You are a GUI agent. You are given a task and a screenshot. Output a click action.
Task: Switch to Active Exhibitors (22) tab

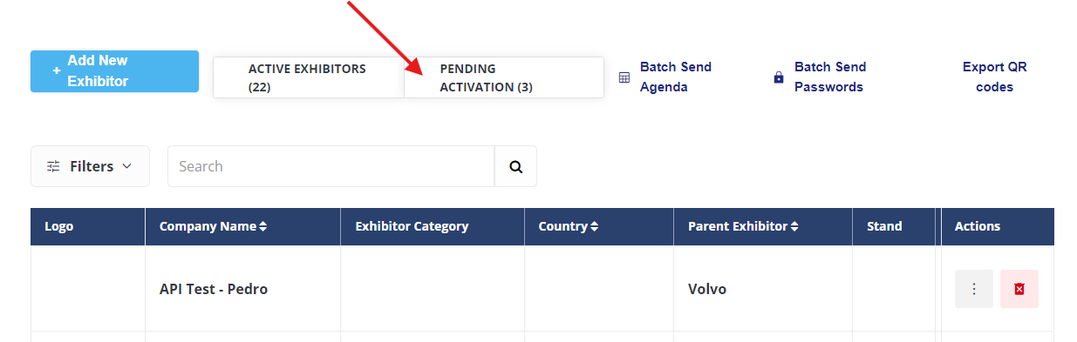[309, 77]
